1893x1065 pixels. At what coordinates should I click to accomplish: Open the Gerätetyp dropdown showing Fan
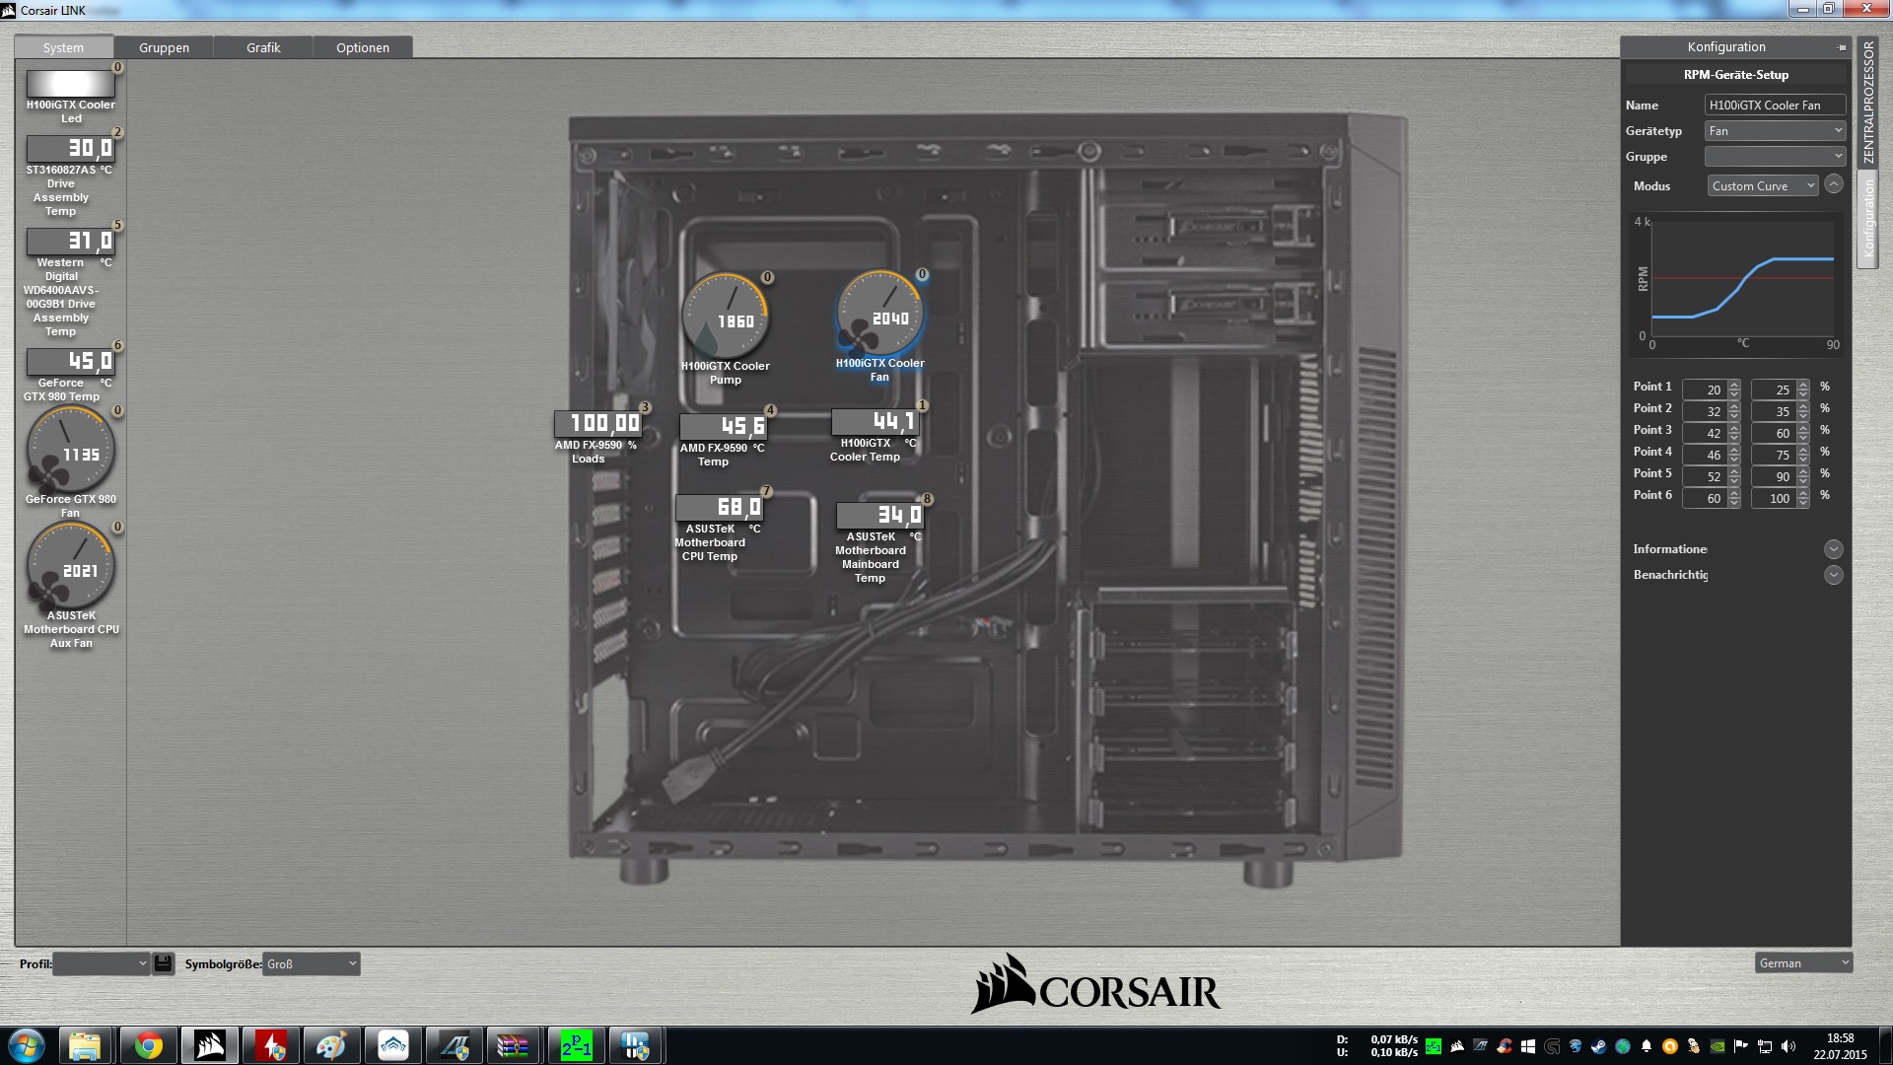pyautogui.click(x=1775, y=131)
